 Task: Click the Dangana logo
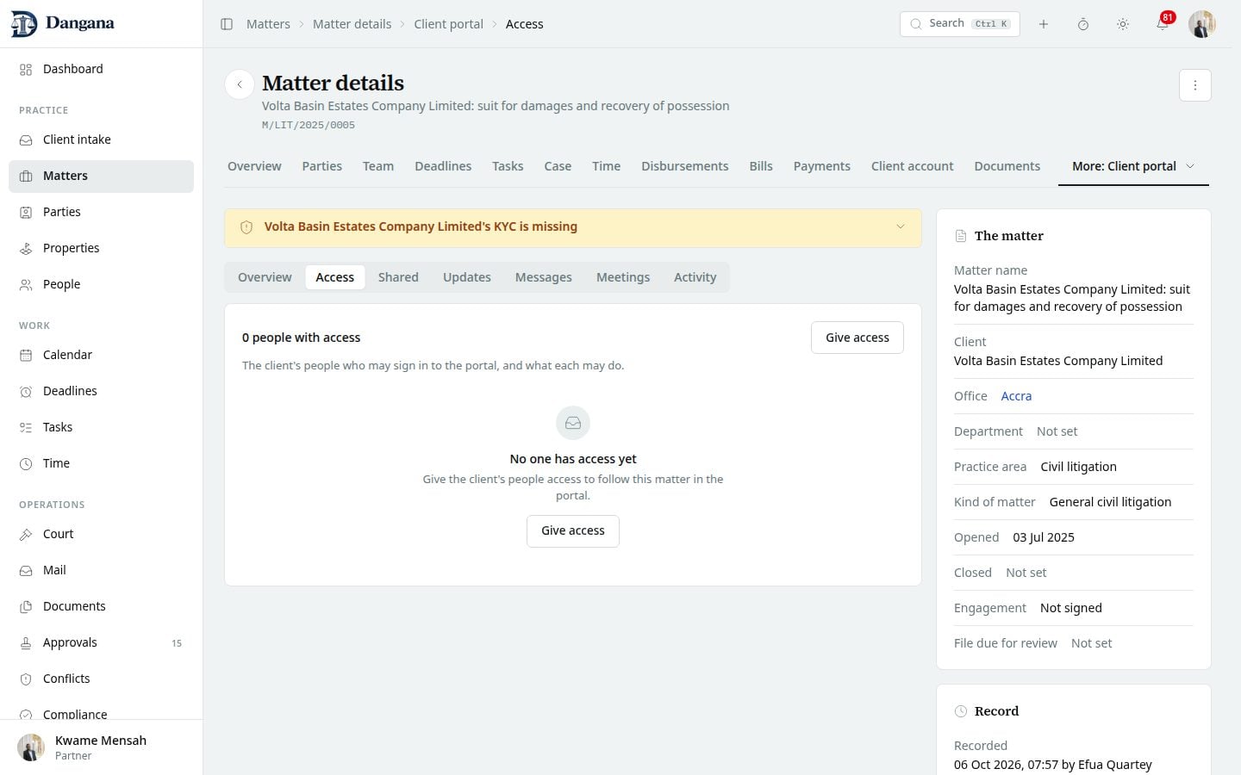click(62, 24)
